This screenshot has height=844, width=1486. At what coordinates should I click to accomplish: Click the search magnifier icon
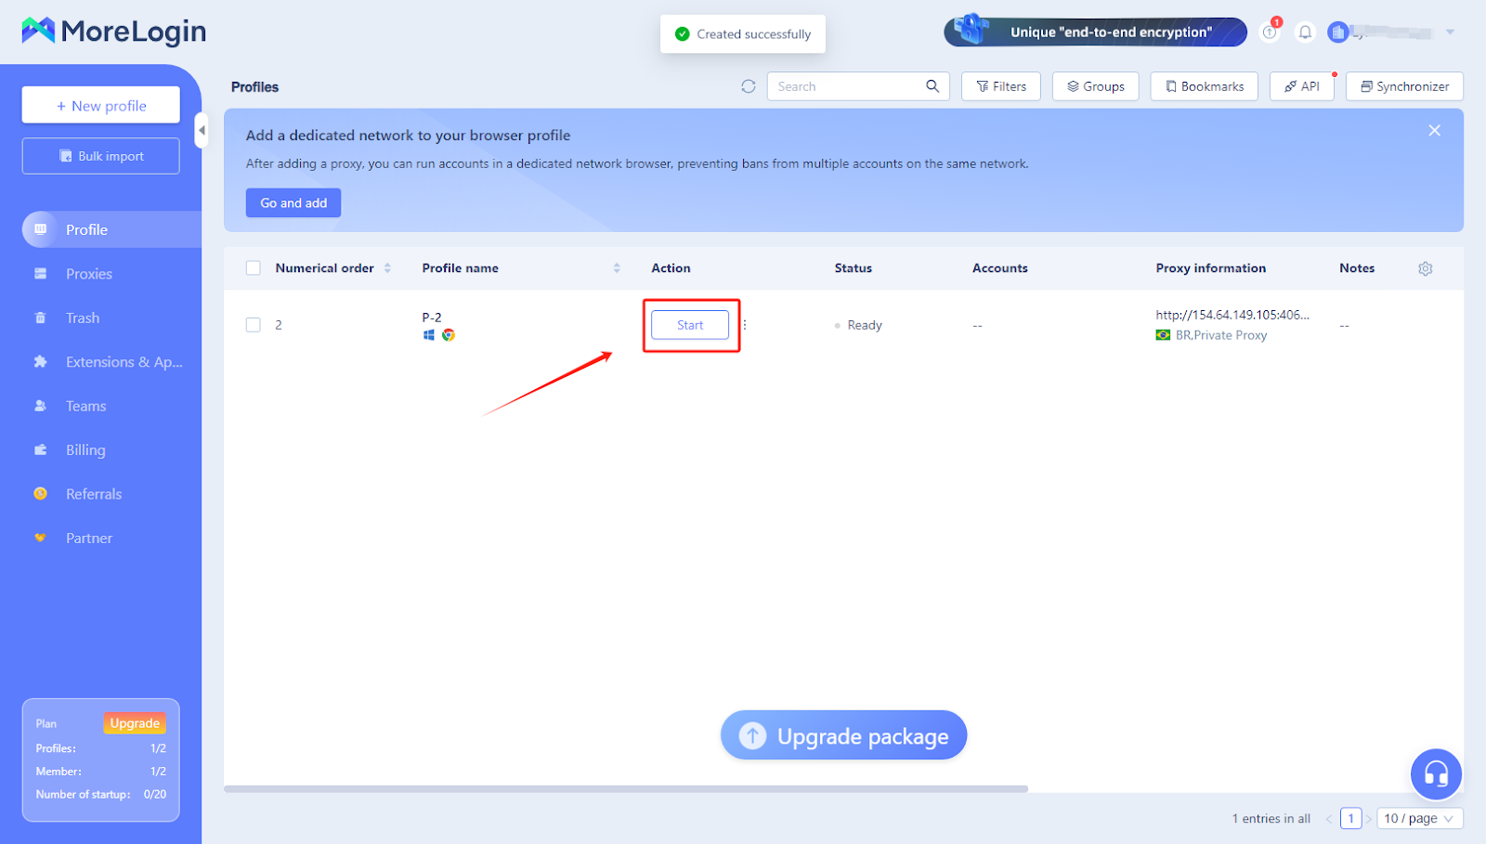[932, 86]
